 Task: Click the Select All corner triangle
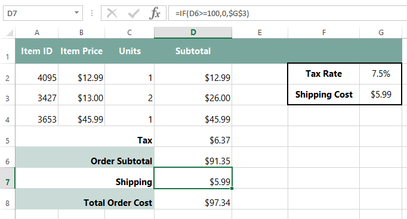(10, 33)
